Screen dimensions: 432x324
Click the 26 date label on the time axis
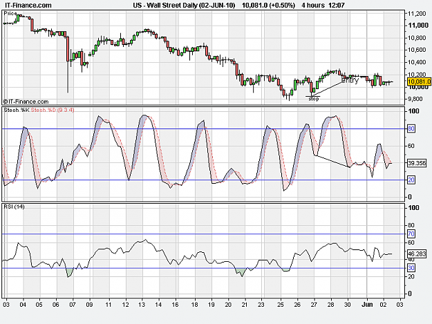pos(297,305)
